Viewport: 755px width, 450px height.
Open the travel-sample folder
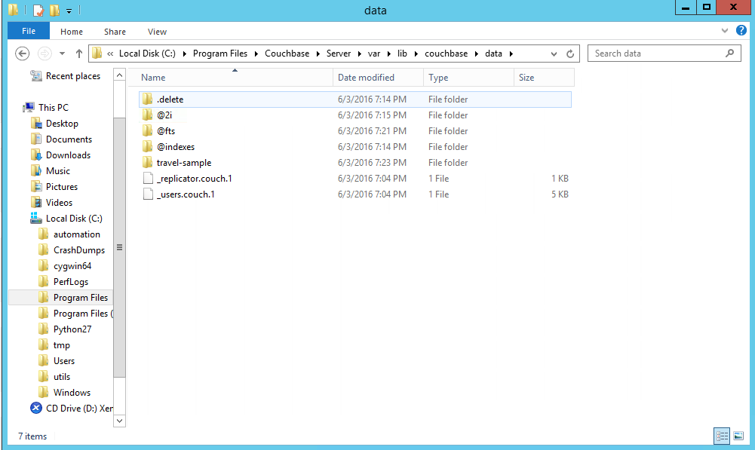(x=183, y=163)
